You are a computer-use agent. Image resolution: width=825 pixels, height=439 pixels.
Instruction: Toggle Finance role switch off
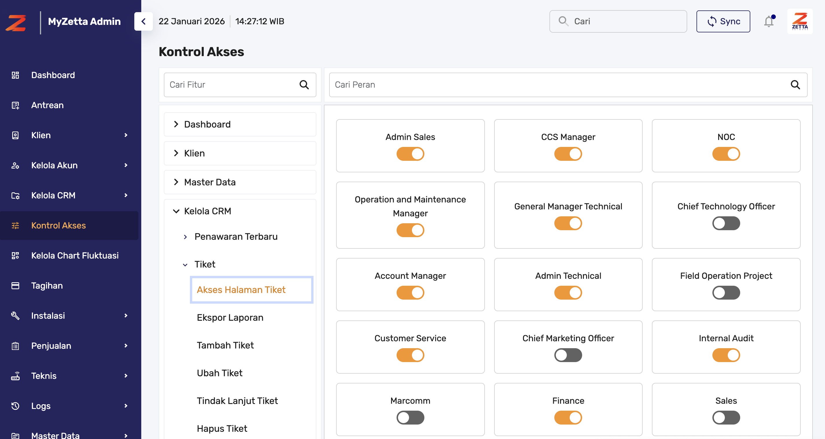coord(568,417)
